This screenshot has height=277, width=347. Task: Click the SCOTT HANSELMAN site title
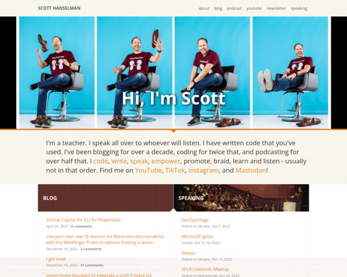coord(59,8)
